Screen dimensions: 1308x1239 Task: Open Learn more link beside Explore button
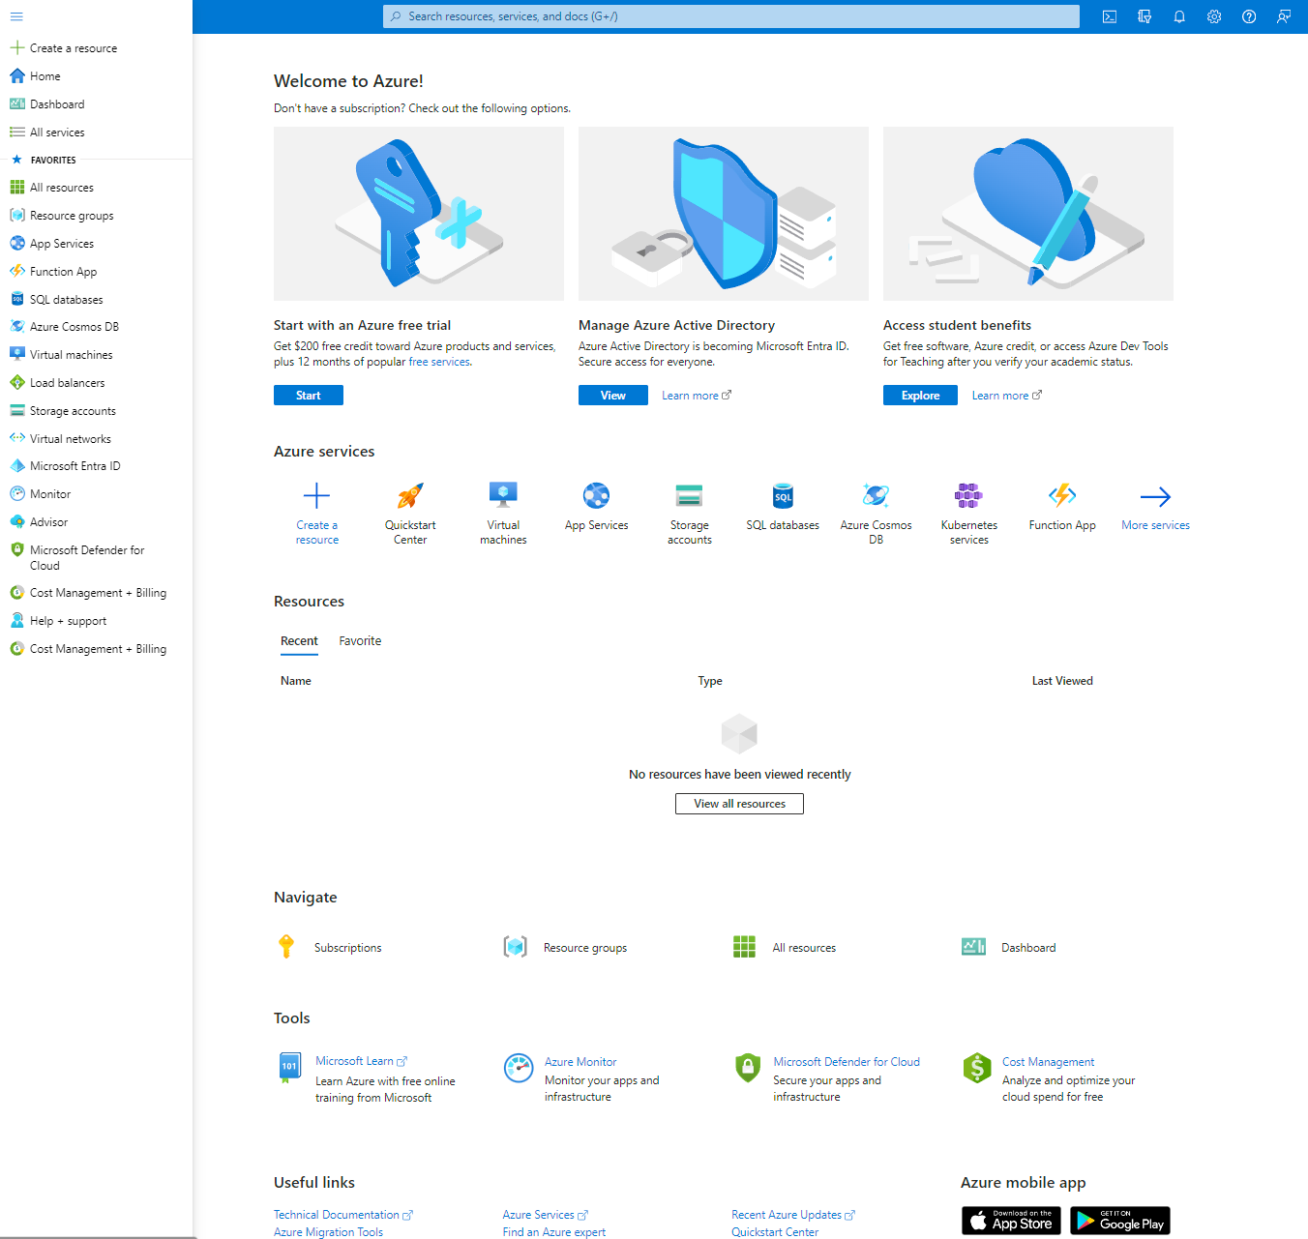pos(1007,396)
